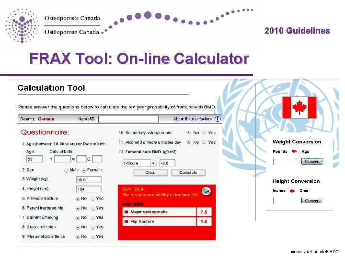Open the T-Score BMD type dropdown
This screenshot has width=345, height=259.
(139, 163)
